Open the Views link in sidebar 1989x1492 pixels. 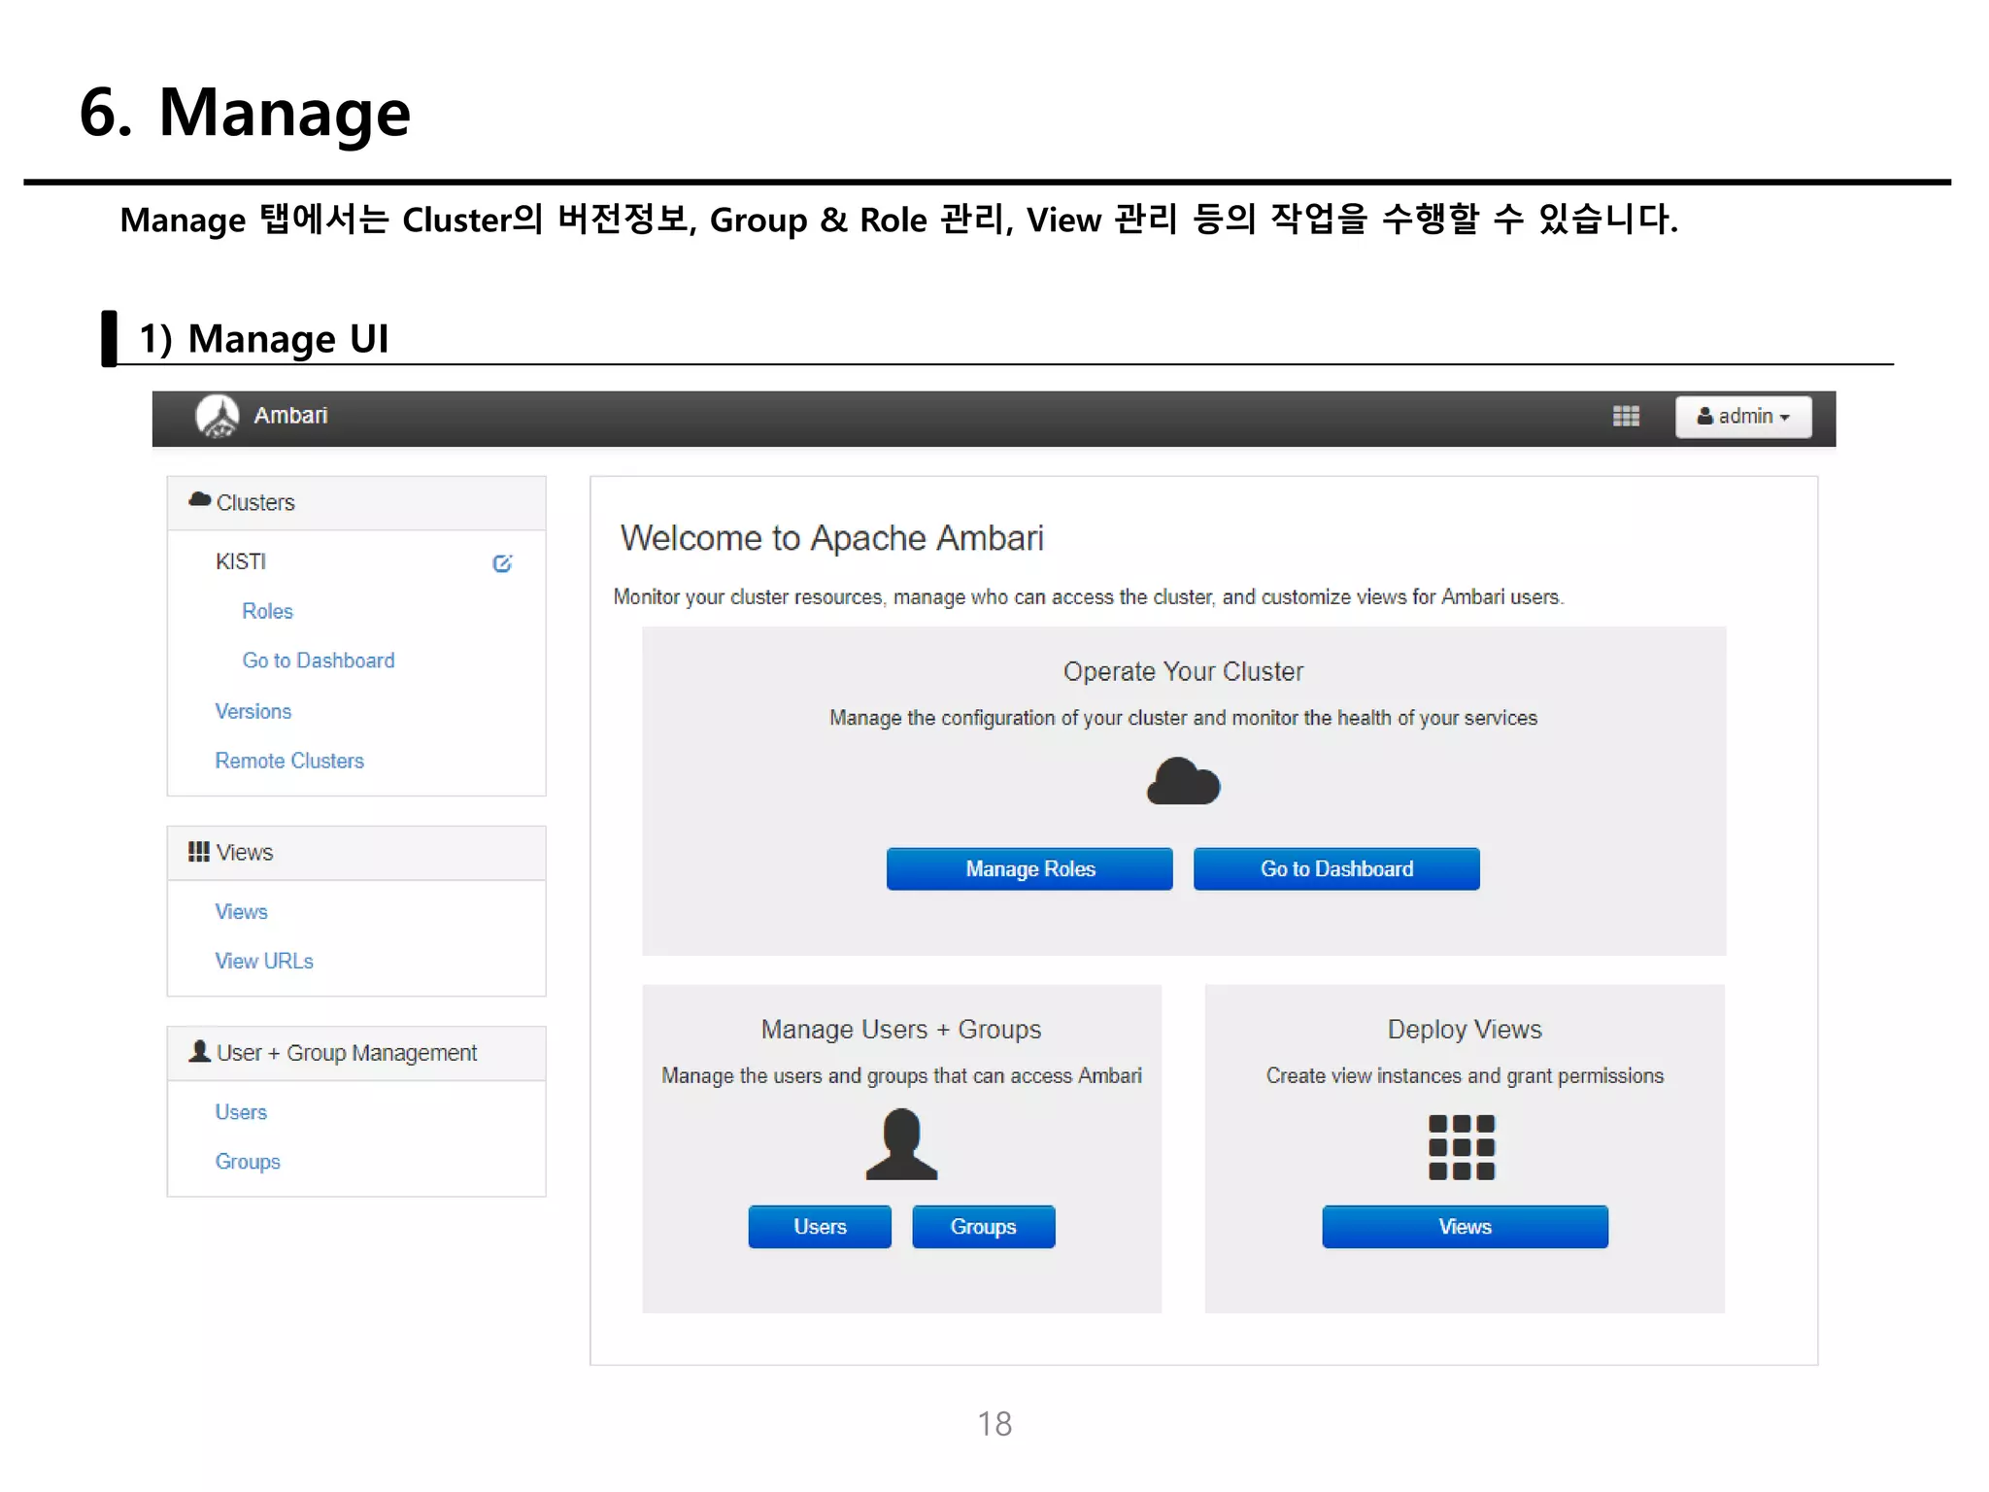point(241,911)
